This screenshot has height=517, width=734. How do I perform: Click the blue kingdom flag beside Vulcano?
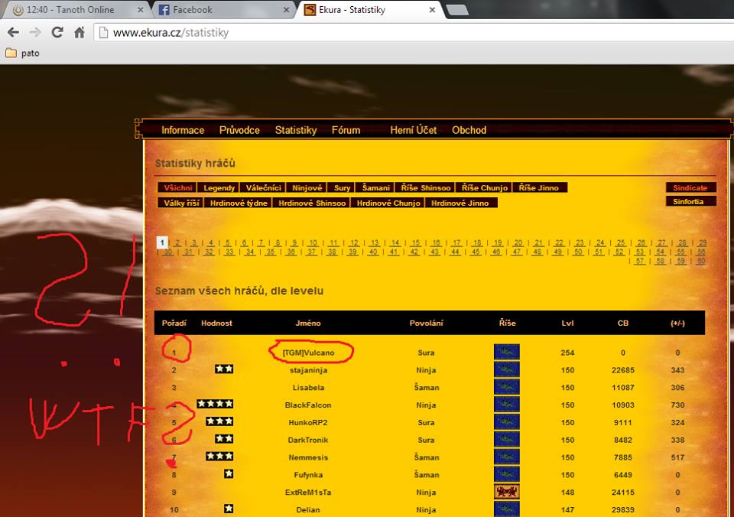pyautogui.click(x=506, y=353)
